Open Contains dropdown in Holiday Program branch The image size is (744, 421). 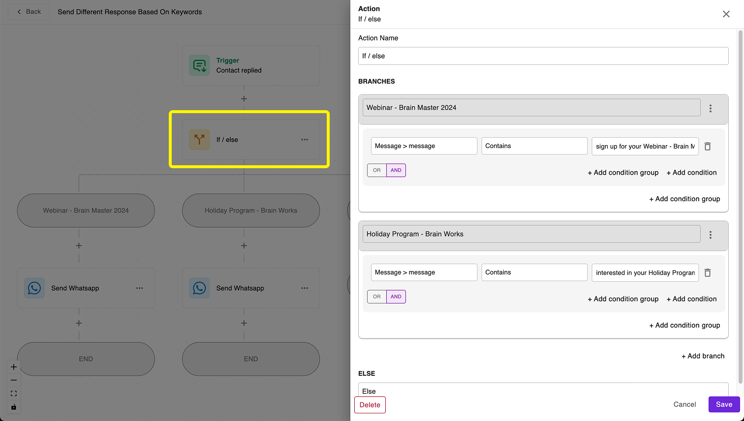[x=534, y=272]
